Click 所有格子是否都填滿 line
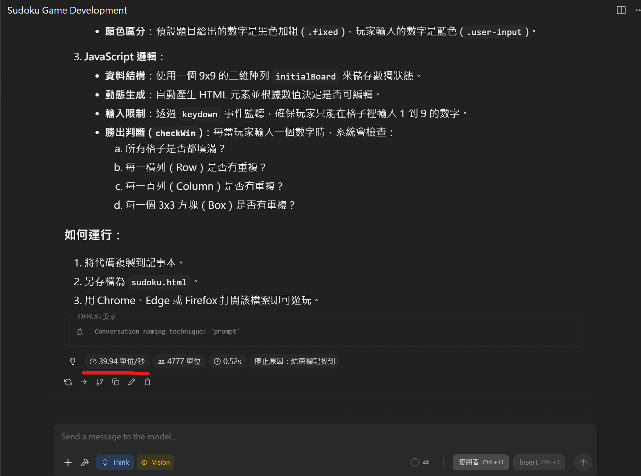Viewport: 641px width, 476px height. point(175,148)
